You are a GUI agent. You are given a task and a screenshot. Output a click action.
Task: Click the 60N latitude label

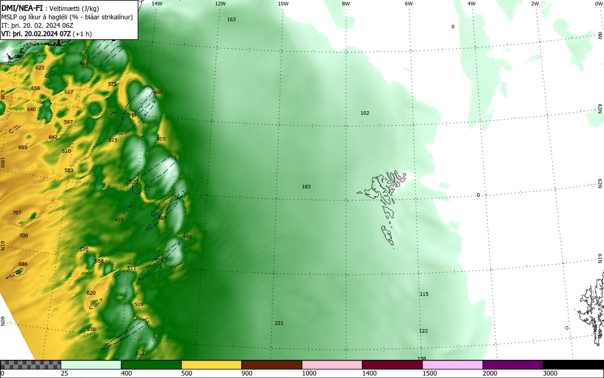click(2, 321)
